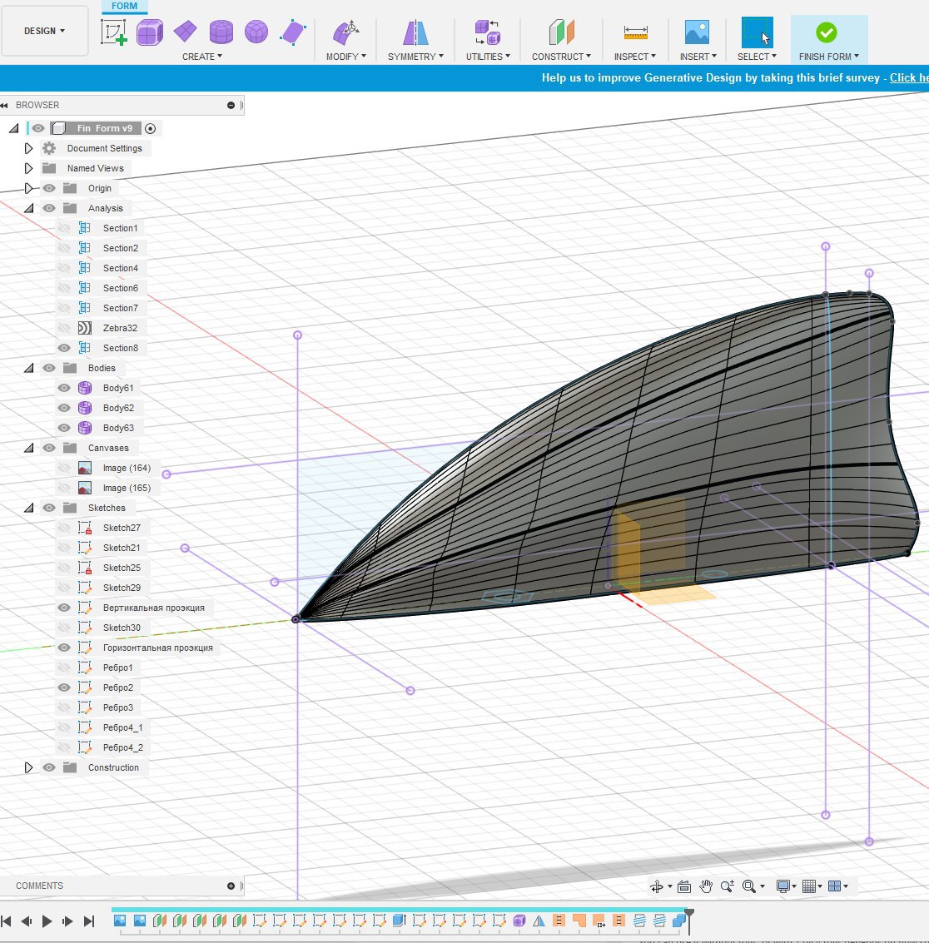Click the Edit Form modify icon
929x943 pixels.
click(346, 32)
